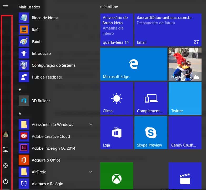Open the Itaú app icon
206x190 pixels.
click(x=24, y=30)
